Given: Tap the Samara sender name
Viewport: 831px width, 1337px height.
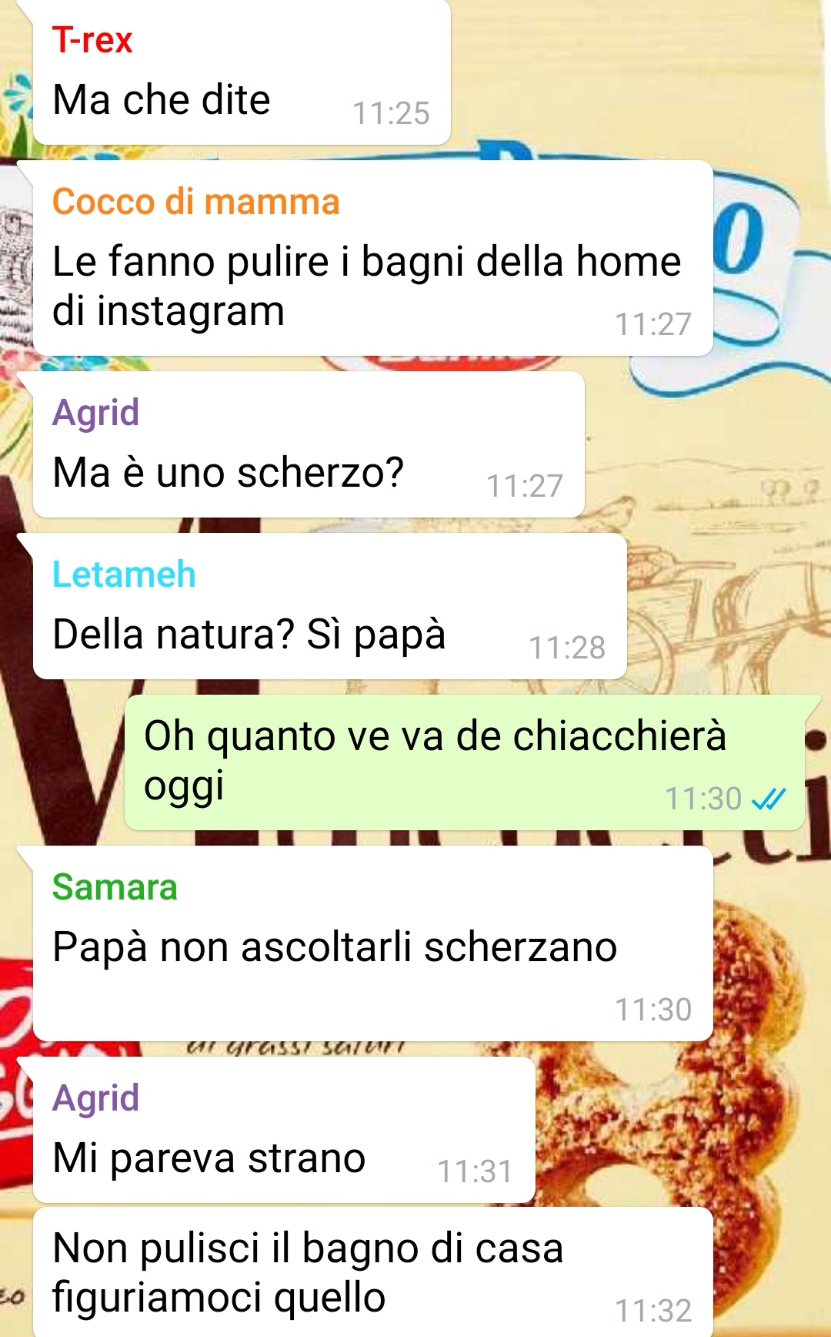Looking at the screenshot, I should [115, 887].
